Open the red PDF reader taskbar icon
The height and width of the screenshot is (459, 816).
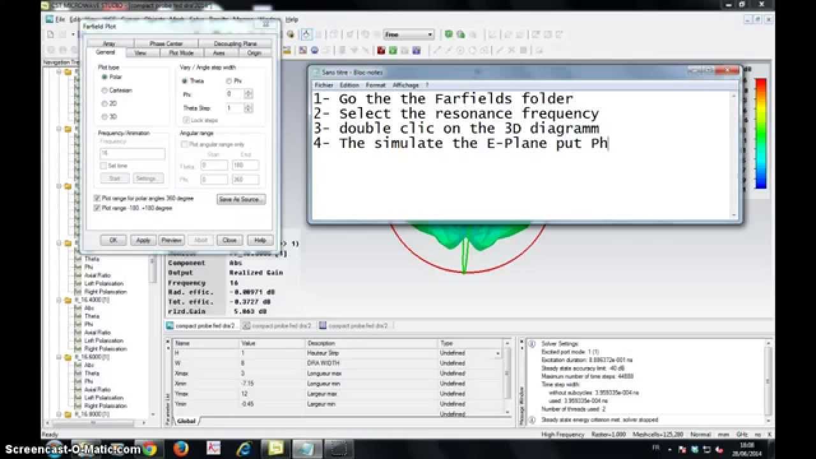(212, 449)
